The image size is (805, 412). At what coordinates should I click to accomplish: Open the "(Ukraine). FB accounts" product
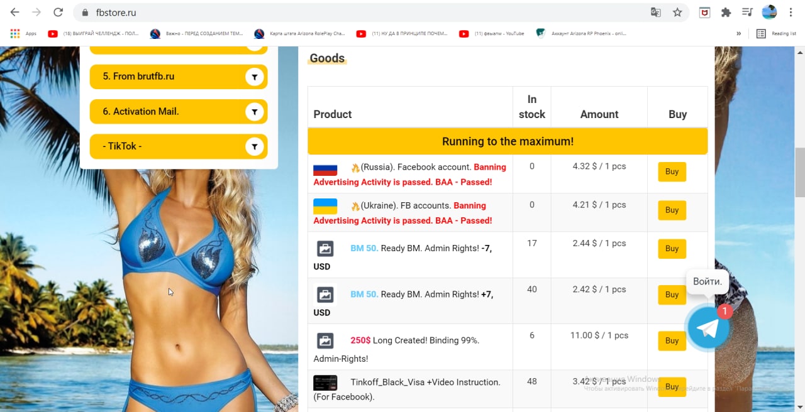pos(403,213)
